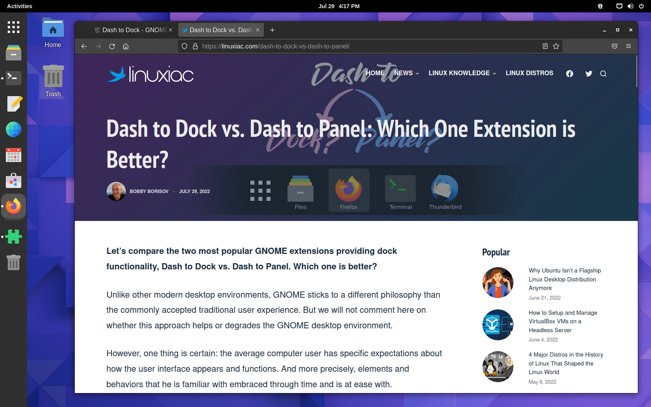Visit linuxiac Facebook page
This screenshot has width=651, height=407.
click(570, 74)
